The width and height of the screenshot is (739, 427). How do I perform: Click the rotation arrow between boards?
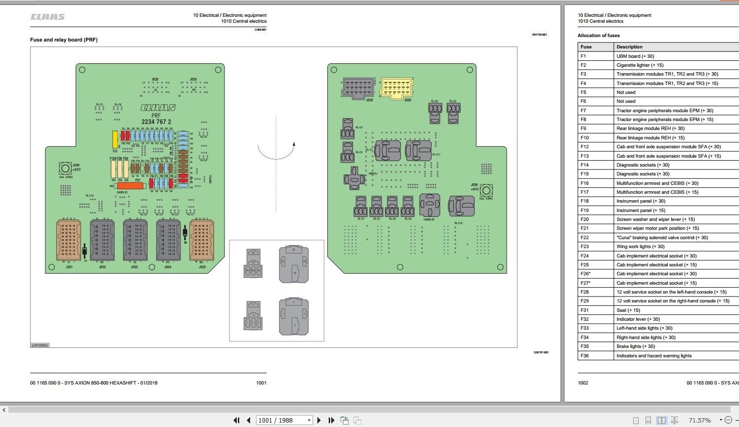pyautogui.click(x=277, y=151)
